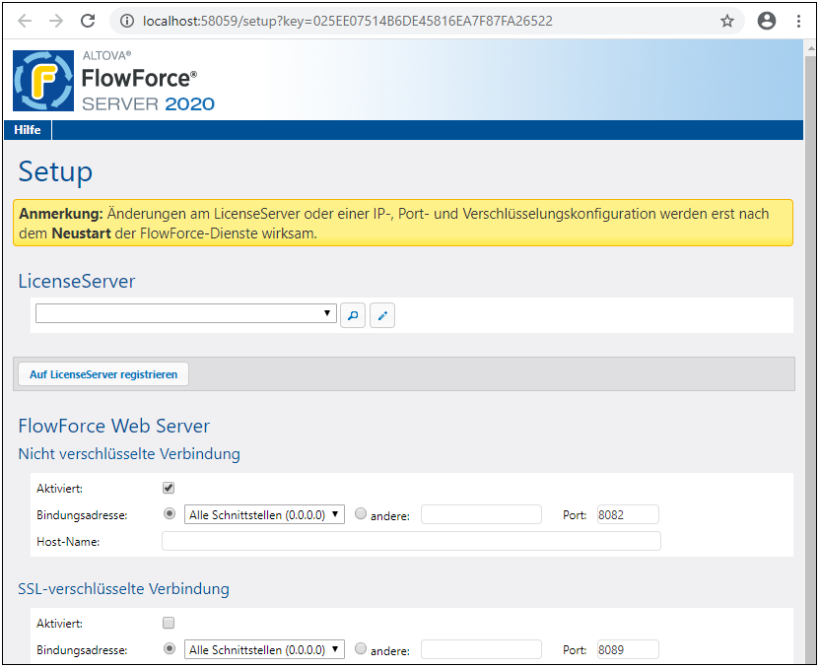Select andere radio for SSL connection
Screen dimensions: 819x667
point(361,648)
